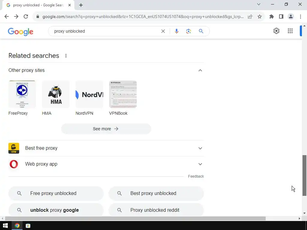Open the tab search dropdown arrow
Viewport: 307px width, 230px height.
(x=259, y=4)
